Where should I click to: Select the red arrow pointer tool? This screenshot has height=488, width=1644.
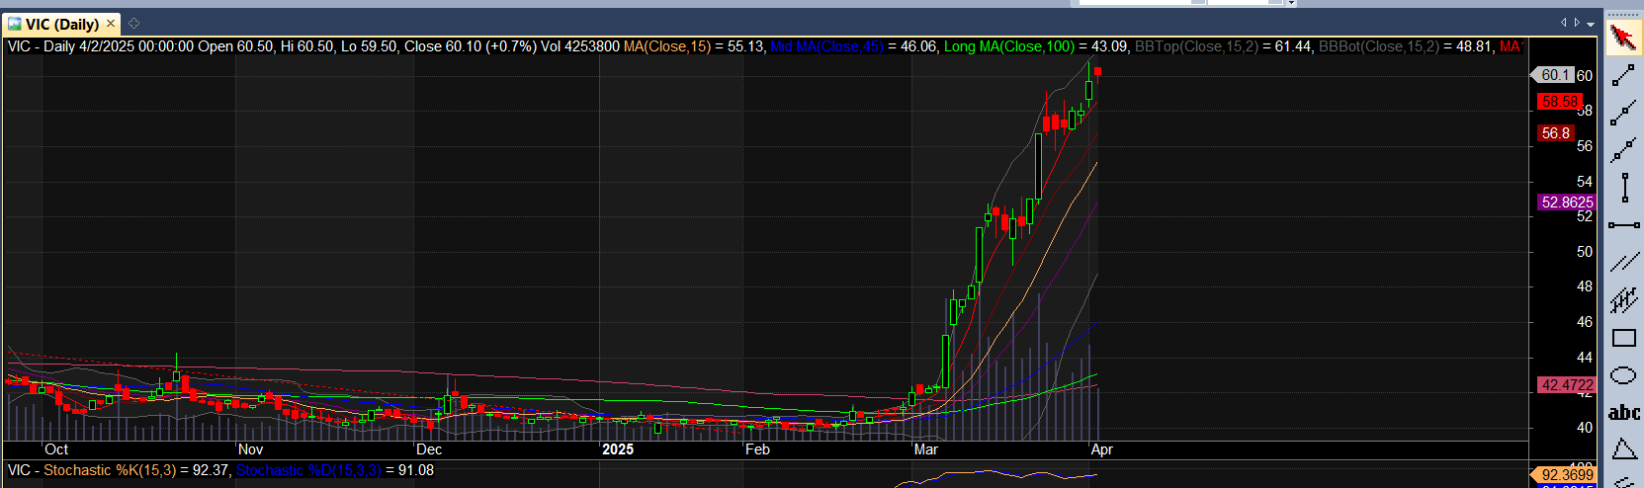click(1623, 39)
